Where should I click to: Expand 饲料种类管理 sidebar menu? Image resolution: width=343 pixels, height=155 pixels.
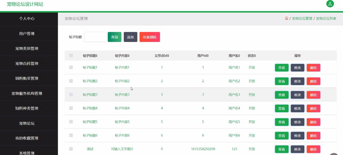click(x=29, y=108)
